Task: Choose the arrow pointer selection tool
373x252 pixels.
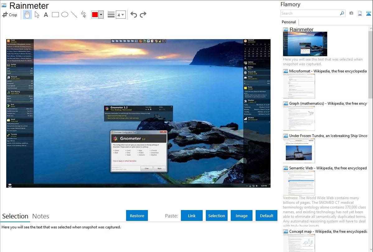Action: tap(37, 15)
